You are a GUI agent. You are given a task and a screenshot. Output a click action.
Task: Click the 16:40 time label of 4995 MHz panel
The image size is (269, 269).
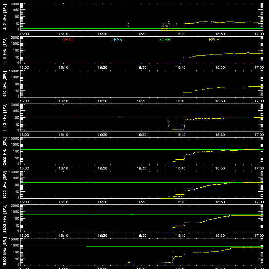pos(181,202)
